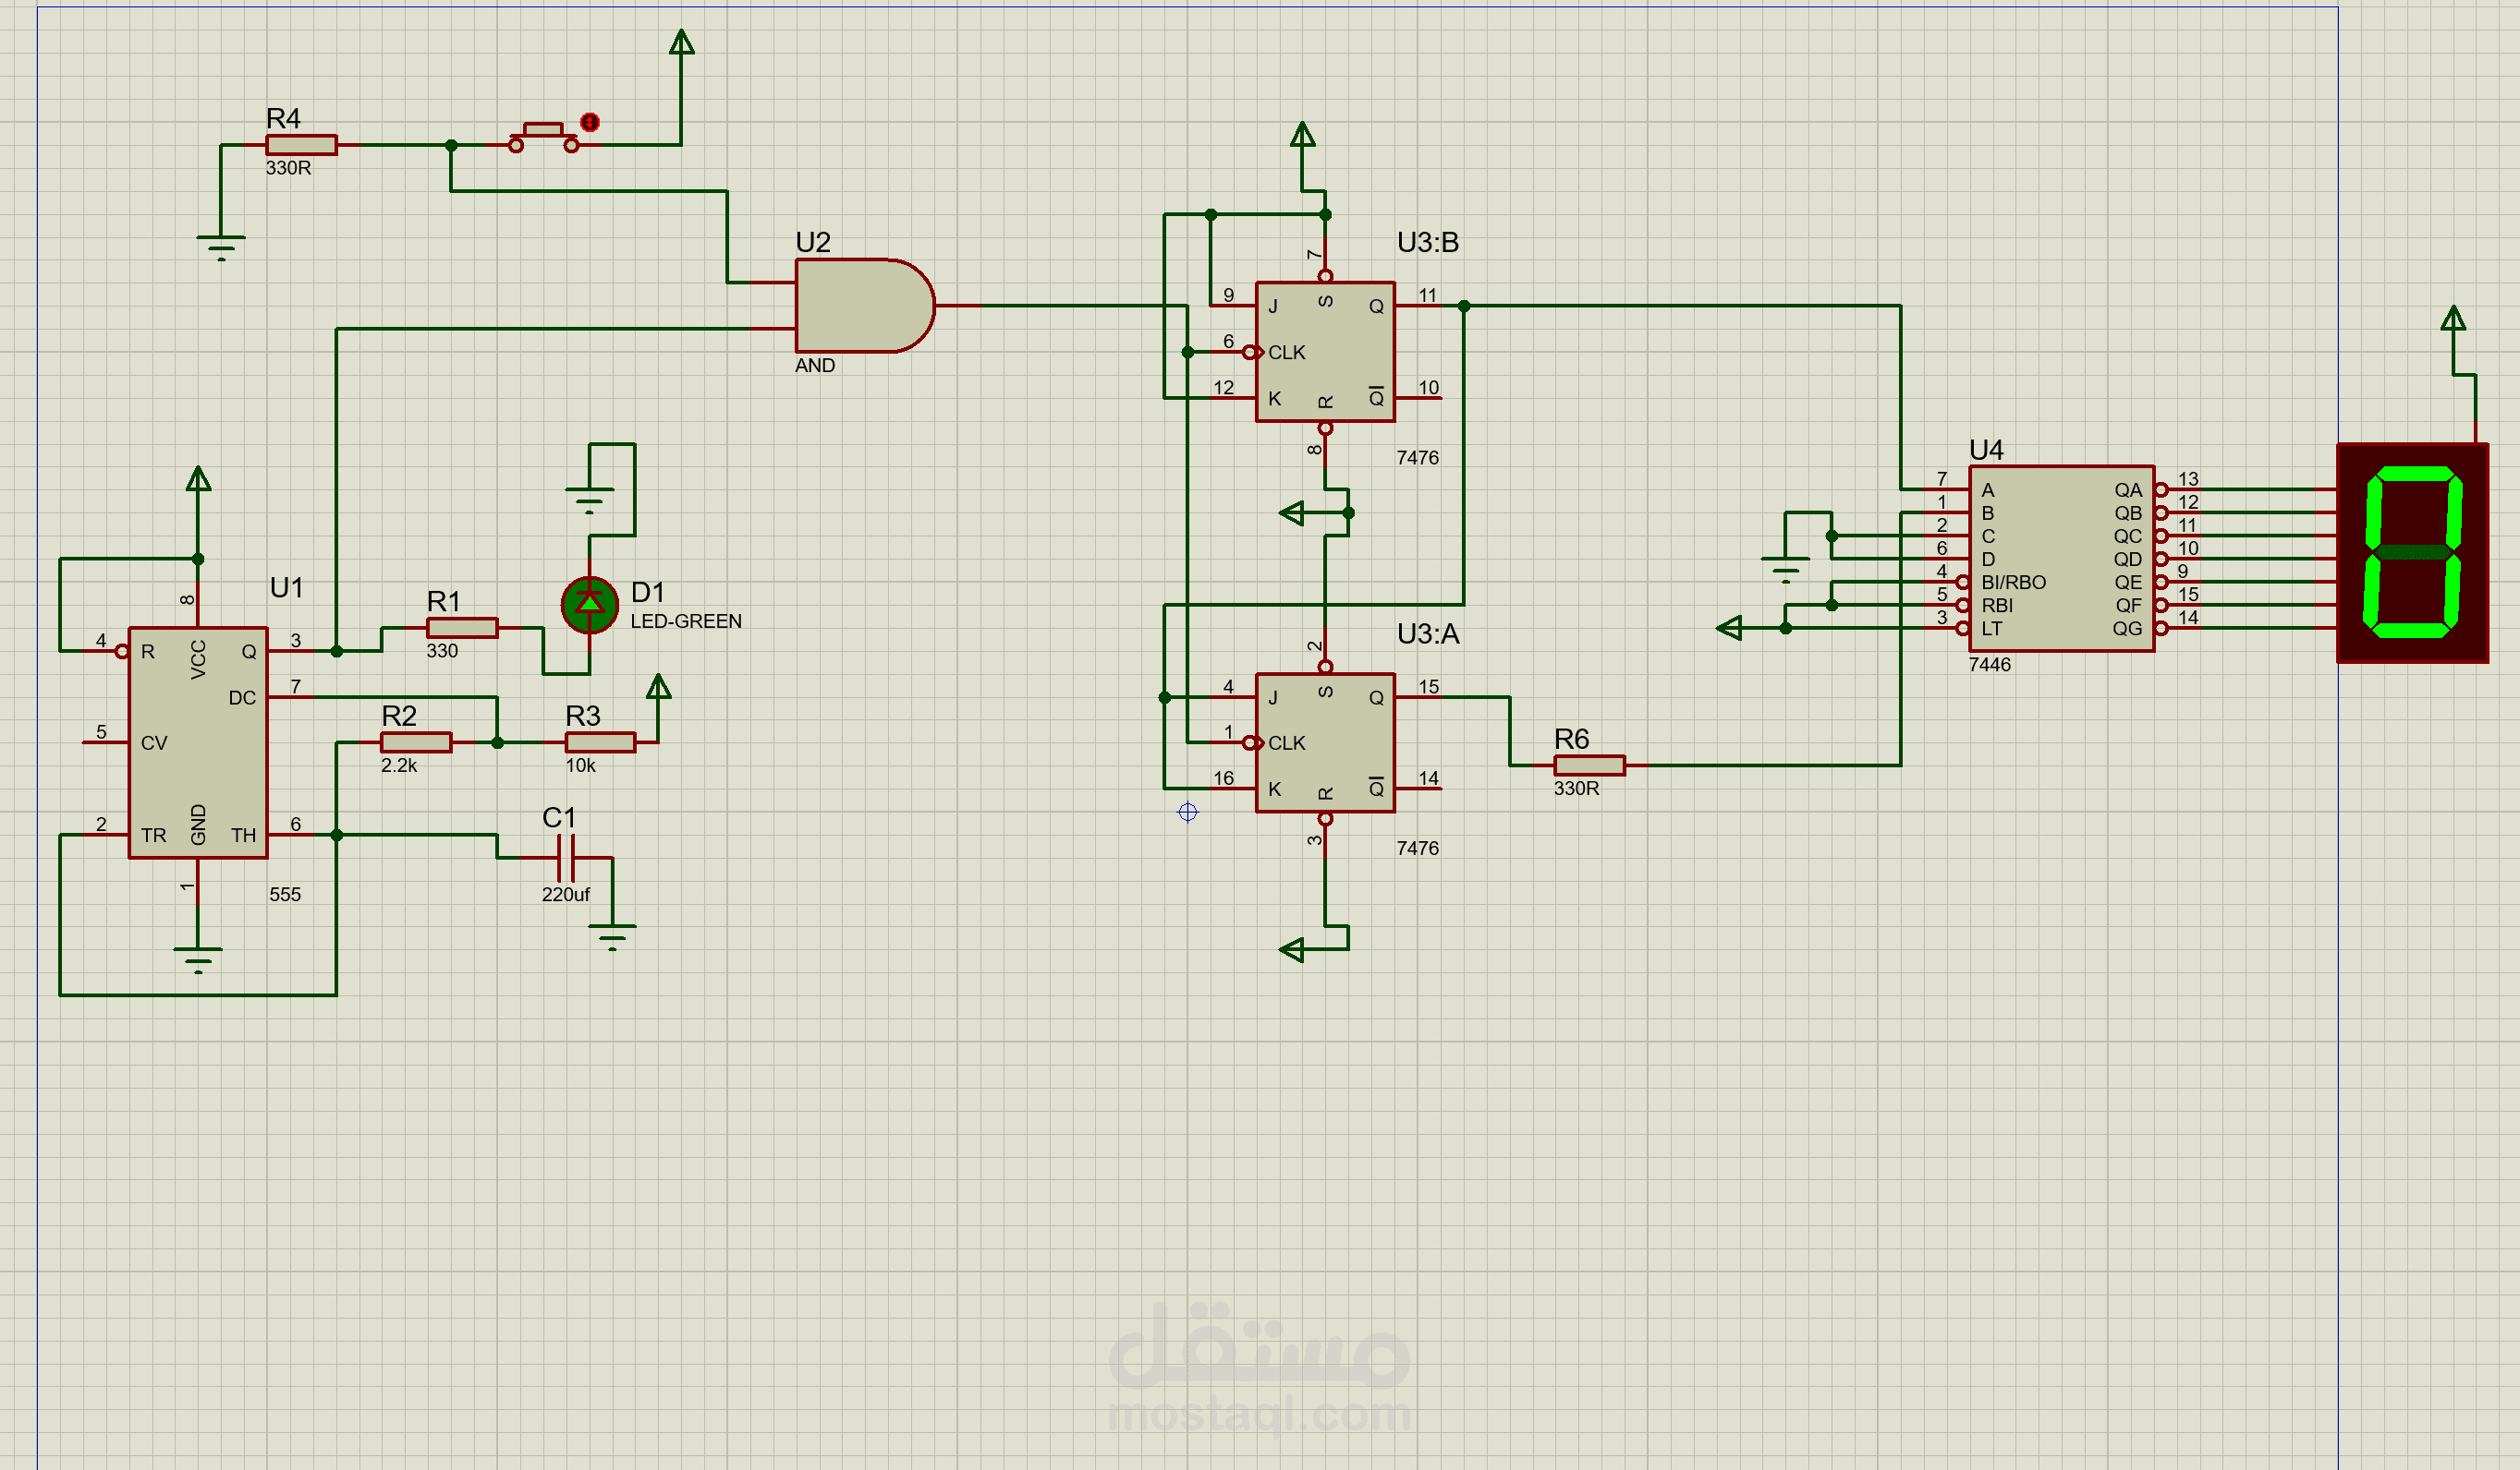The height and width of the screenshot is (1470, 2520).
Task: Click the power terminal above U3:B
Action: tap(1302, 134)
